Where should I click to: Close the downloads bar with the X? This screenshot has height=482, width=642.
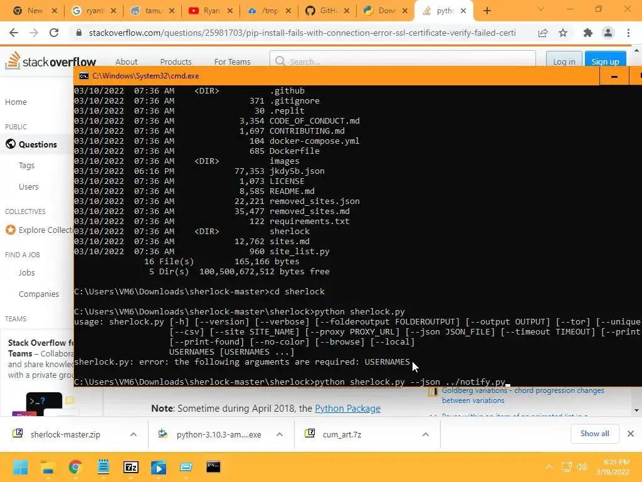[631, 434]
